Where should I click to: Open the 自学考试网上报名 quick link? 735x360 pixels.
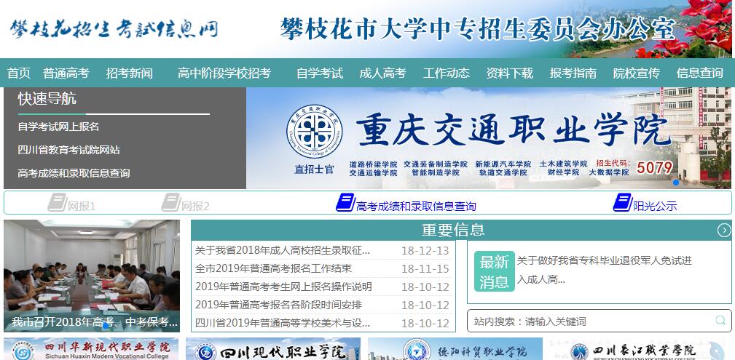58,127
